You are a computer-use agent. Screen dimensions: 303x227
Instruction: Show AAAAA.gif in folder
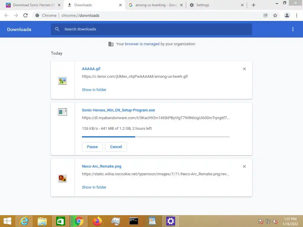tap(94, 90)
